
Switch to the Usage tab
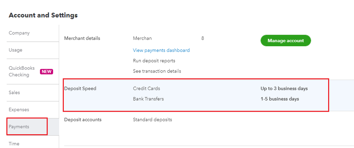(16, 50)
